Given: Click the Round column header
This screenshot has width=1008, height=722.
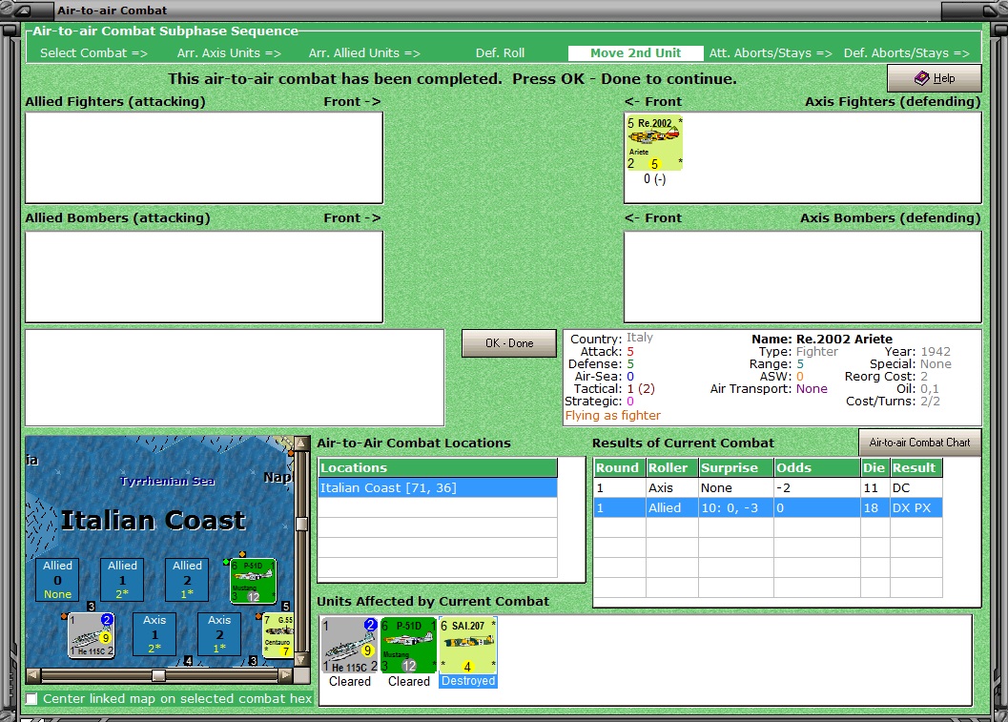Looking at the screenshot, I should click(620, 467).
